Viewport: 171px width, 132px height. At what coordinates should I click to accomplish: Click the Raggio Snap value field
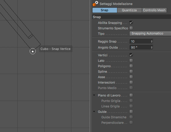(x=141, y=41)
